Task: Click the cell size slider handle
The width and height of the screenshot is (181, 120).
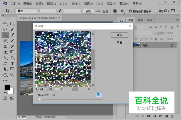Action: (39, 99)
